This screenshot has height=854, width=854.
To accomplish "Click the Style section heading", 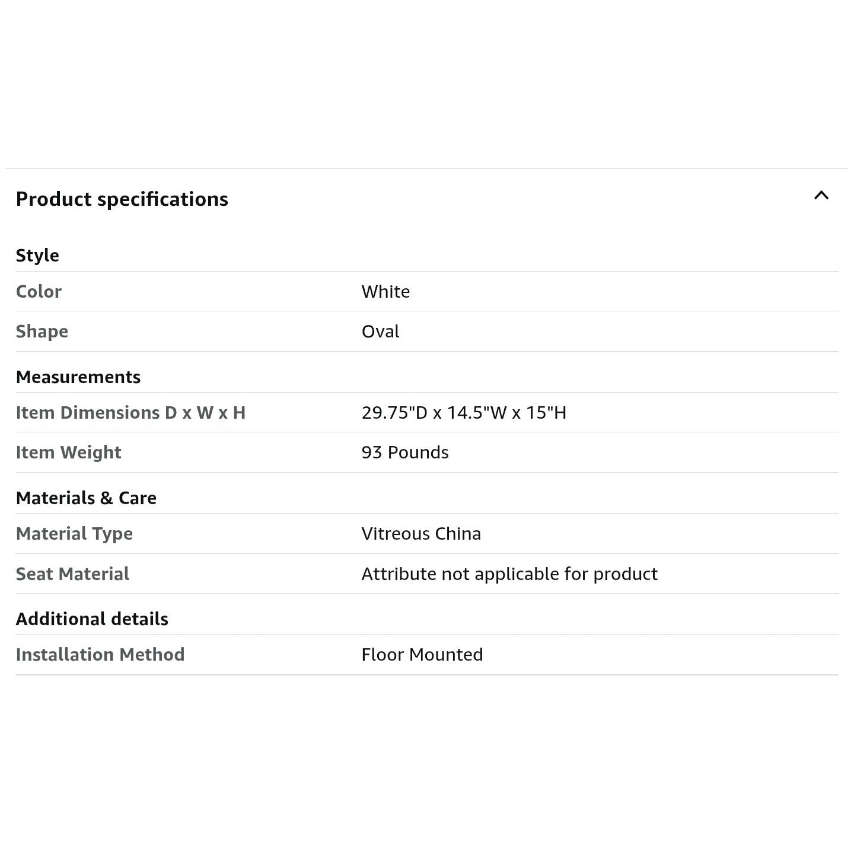I will (x=37, y=256).
